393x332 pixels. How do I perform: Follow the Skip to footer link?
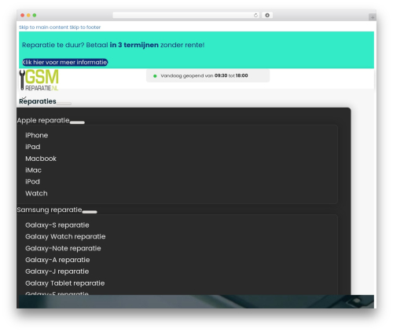(85, 27)
